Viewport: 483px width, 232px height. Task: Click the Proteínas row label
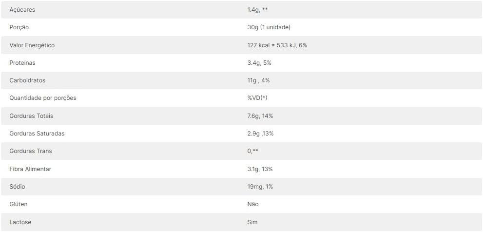pos(22,63)
